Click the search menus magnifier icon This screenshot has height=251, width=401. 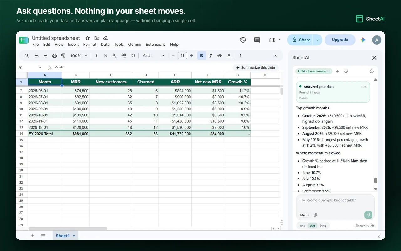pos(27,56)
